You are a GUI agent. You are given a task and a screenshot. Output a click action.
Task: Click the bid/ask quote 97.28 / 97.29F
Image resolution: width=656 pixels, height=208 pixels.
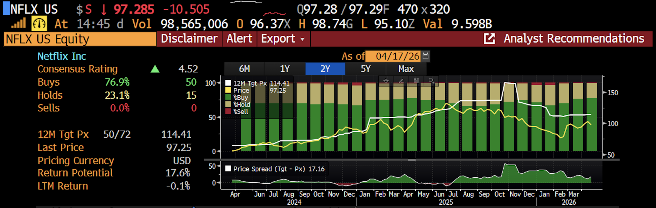click(x=343, y=9)
